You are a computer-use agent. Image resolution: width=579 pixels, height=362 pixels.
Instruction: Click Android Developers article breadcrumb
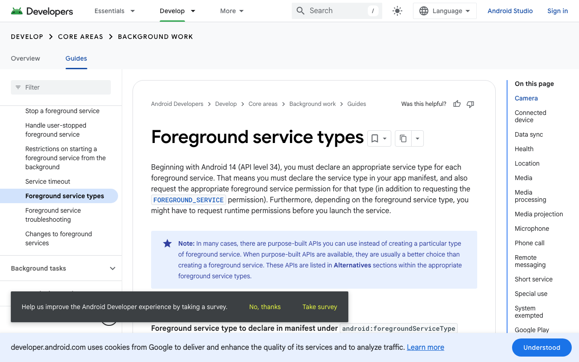(x=177, y=104)
